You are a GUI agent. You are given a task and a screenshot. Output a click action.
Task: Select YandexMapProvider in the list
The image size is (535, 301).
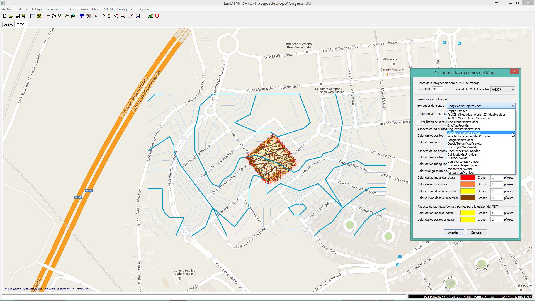[x=481, y=173]
